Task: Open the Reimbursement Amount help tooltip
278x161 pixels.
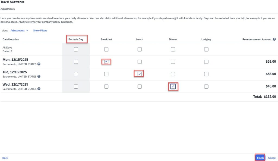Action: pyautogui.click(x=274, y=39)
